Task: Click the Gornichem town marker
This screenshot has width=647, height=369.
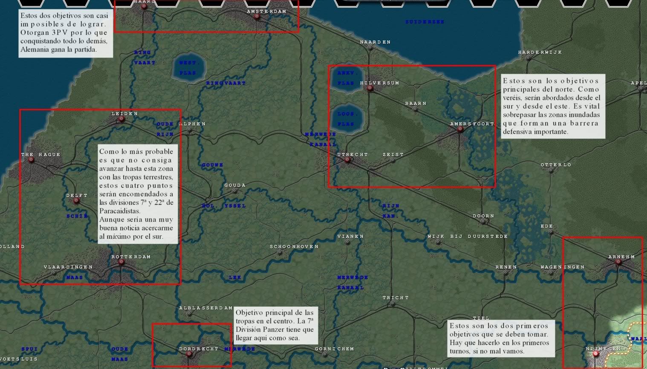Action: (x=325, y=354)
